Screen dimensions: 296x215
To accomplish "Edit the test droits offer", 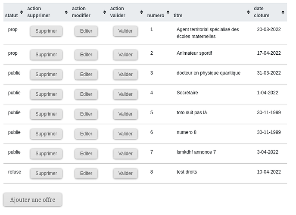I will pos(86,174).
